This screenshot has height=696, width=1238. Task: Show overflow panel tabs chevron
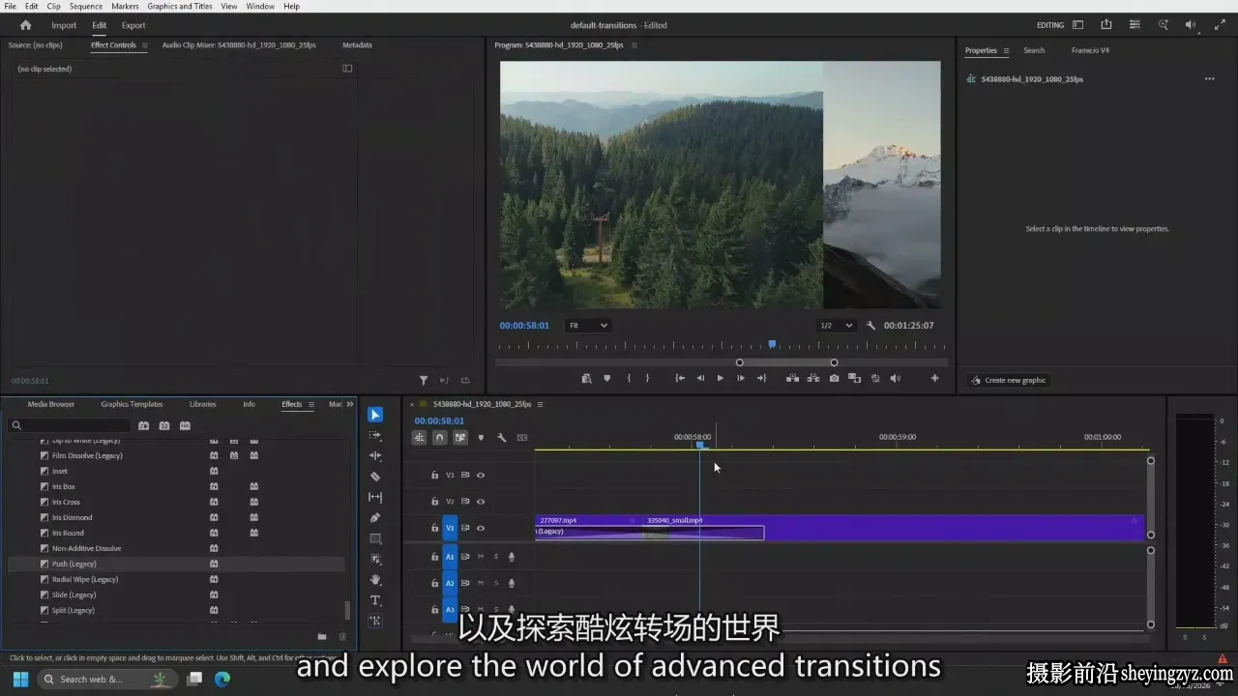tap(350, 404)
